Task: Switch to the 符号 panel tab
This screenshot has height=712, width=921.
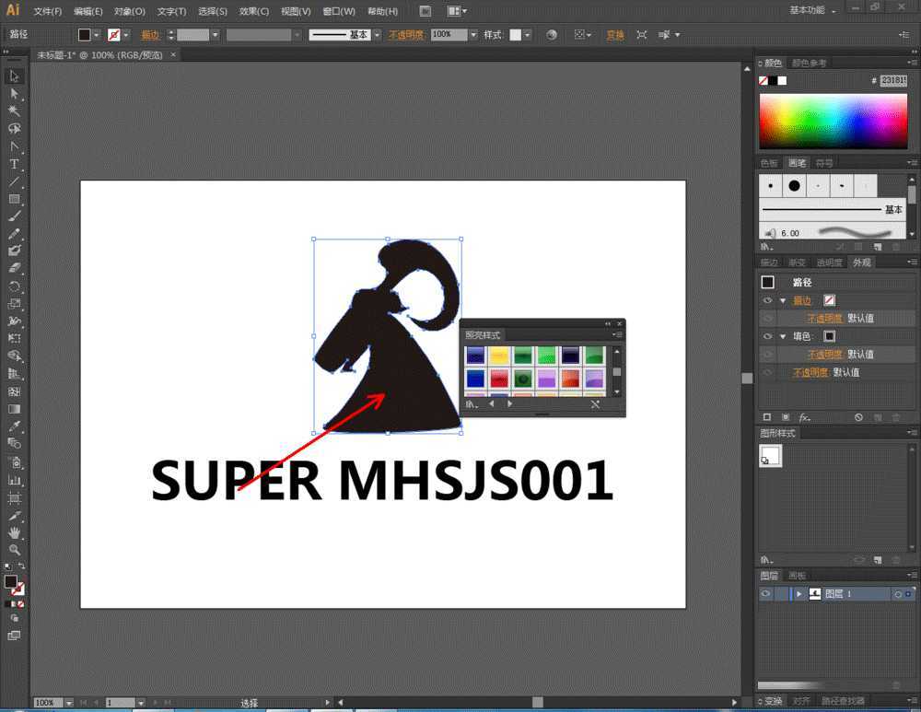Action: click(x=823, y=163)
